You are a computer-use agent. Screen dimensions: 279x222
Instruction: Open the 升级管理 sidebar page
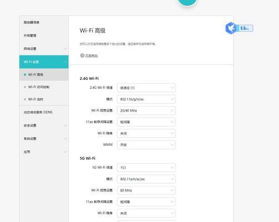44,36
